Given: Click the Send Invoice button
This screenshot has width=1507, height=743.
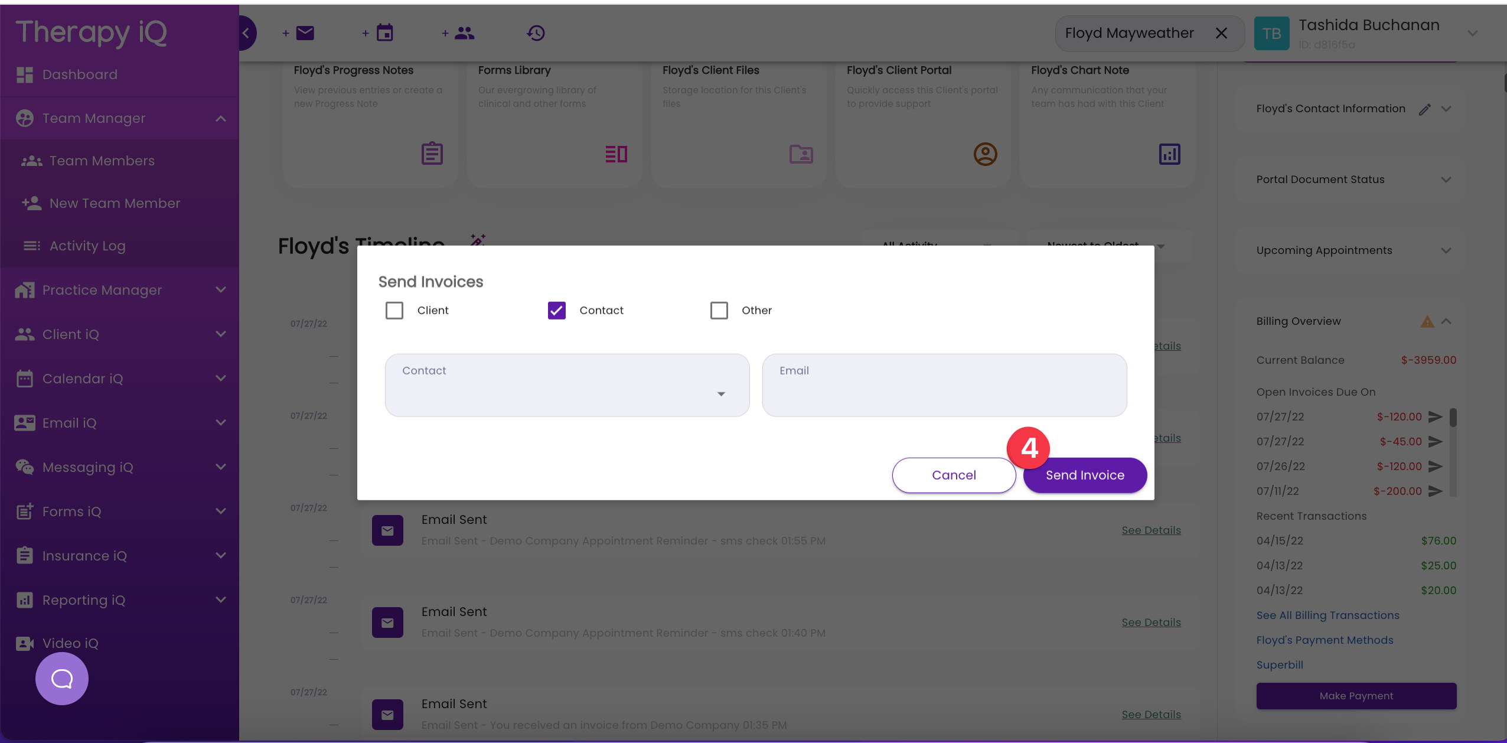Looking at the screenshot, I should coord(1084,475).
